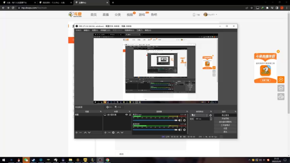Move selected source up with arrow icon

pos(118,133)
